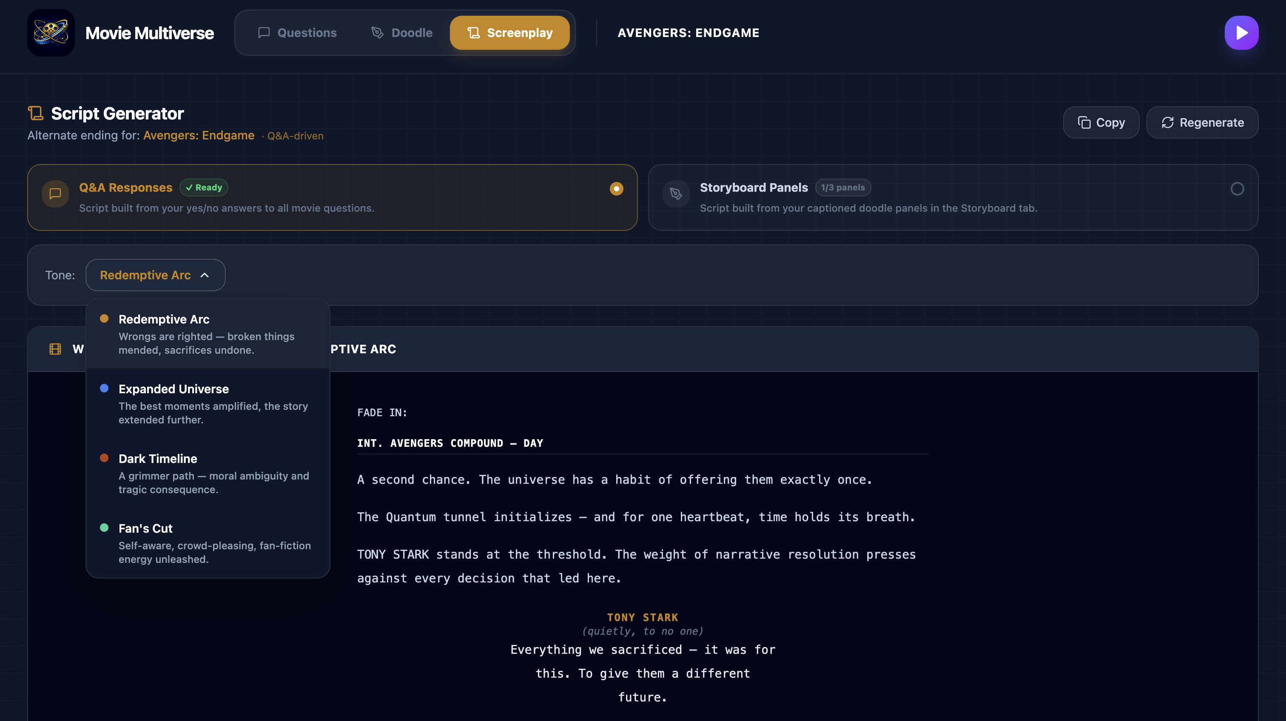
Task: Click the green Ready status badge
Action: (204, 187)
